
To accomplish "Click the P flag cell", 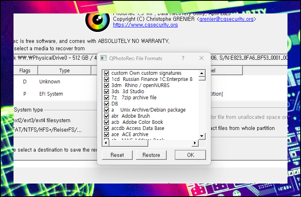I will point(25,94).
